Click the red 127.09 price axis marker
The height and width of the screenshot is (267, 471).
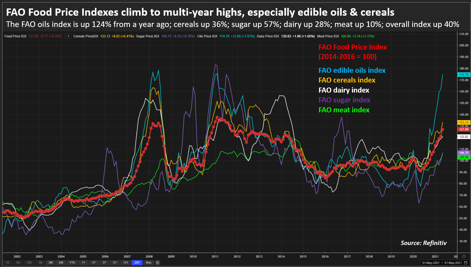coord(463,129)
